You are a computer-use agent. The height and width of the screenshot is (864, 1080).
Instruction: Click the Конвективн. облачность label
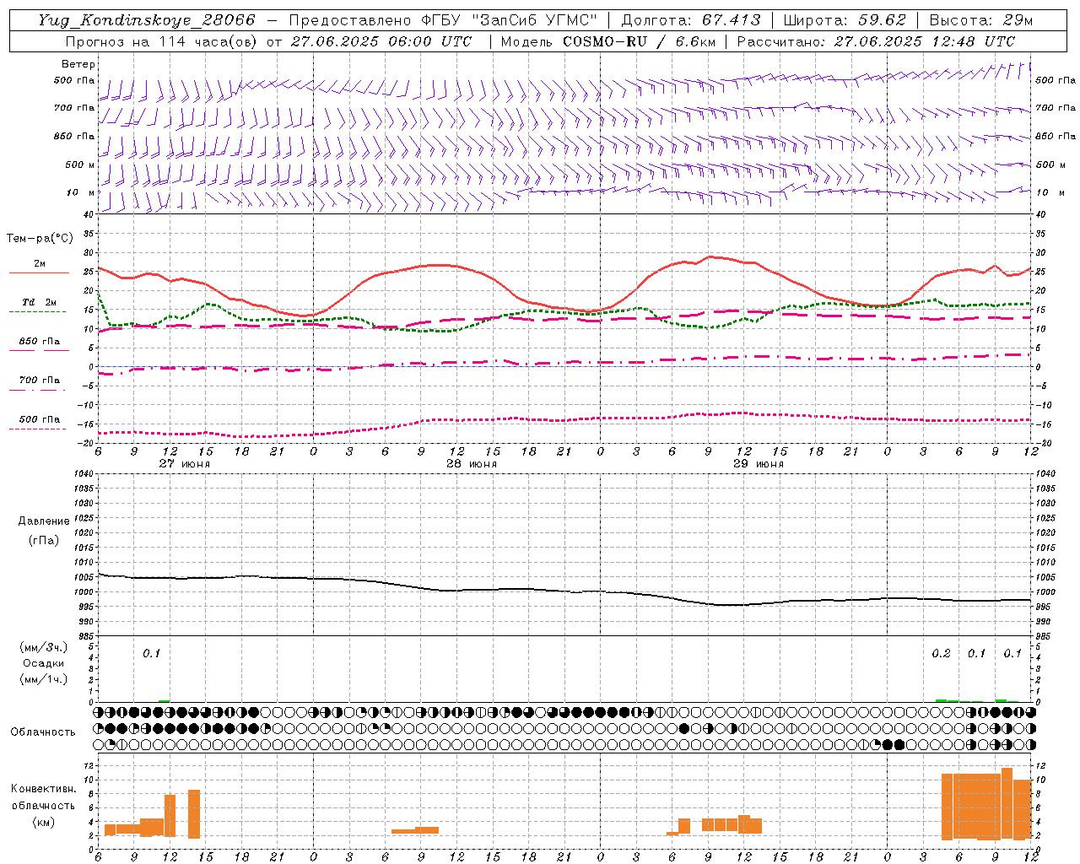coord(44,796)
